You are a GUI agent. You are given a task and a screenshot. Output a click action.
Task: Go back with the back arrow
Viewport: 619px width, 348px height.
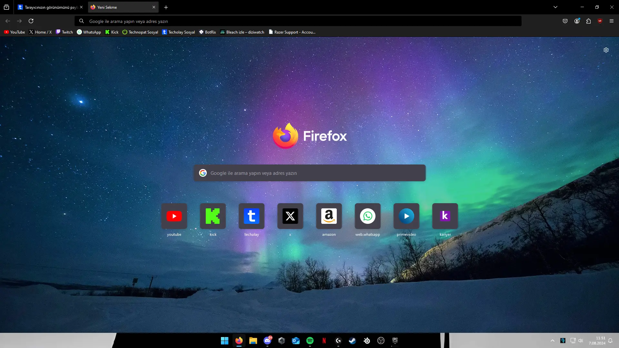[x=8, y=21]
